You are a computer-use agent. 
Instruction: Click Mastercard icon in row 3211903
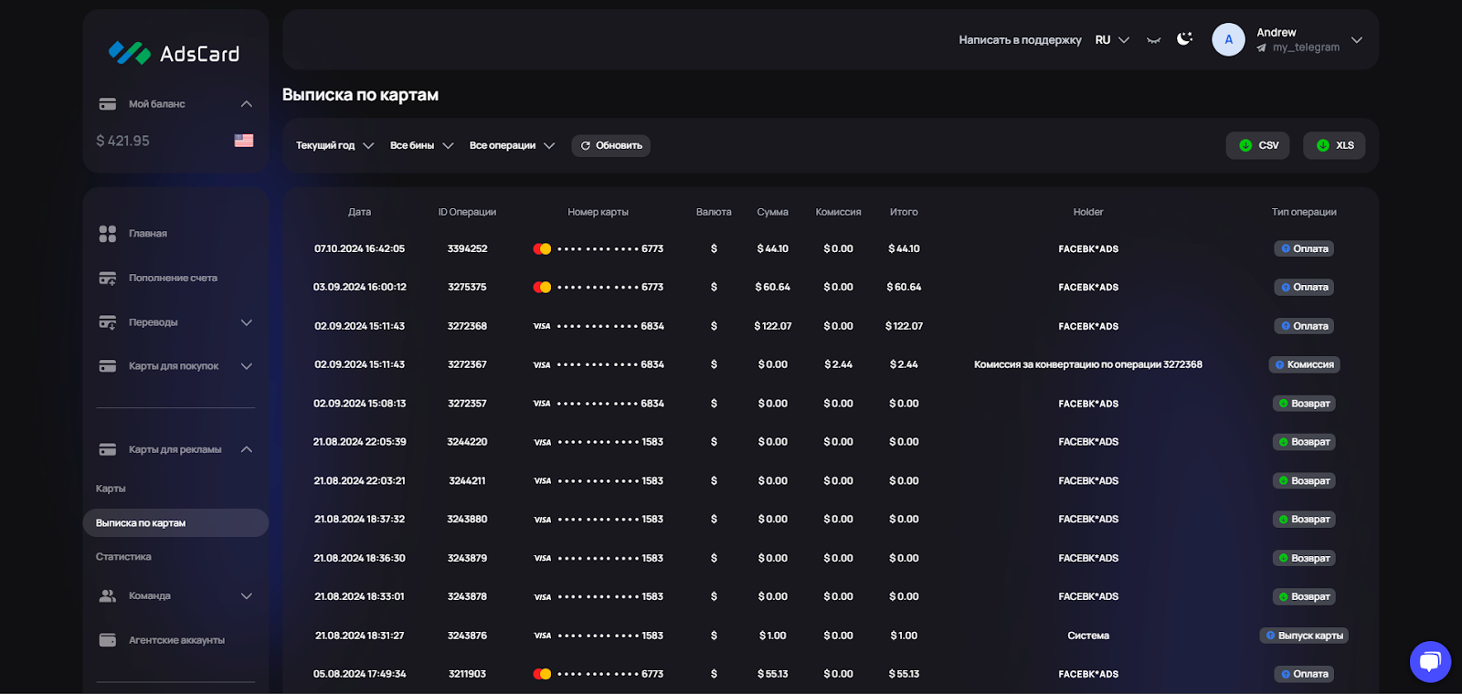point(542,674)
